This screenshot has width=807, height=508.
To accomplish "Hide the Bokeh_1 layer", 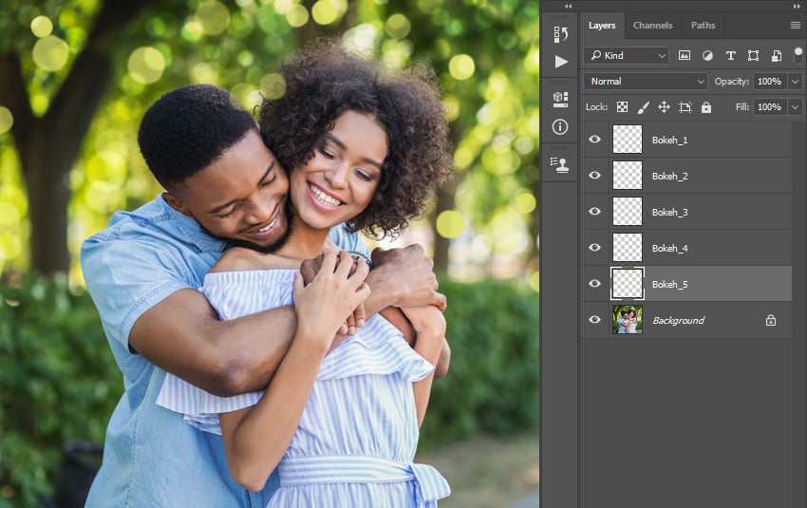I will click(595, 140).
